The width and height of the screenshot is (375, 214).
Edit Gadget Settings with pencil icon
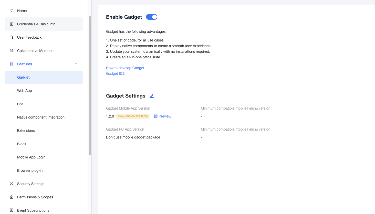click(x=152, y=96)
